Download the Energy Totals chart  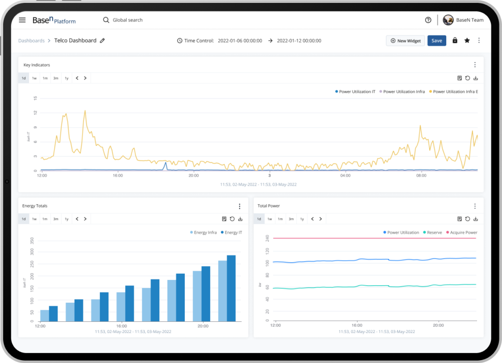coord(240,219)
